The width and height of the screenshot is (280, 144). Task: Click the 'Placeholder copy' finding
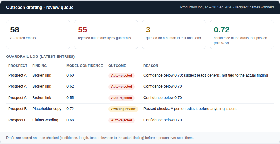pos(47,109)
